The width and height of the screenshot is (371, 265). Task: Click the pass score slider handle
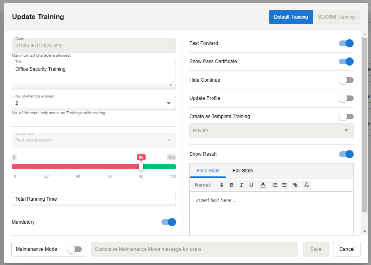(x=141, y=167)
